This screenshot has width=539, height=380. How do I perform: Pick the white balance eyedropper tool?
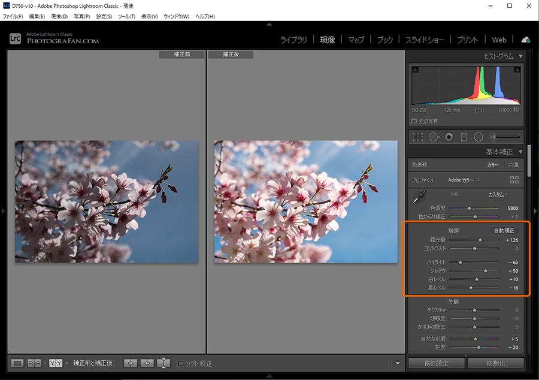click(x=419, y=197)
